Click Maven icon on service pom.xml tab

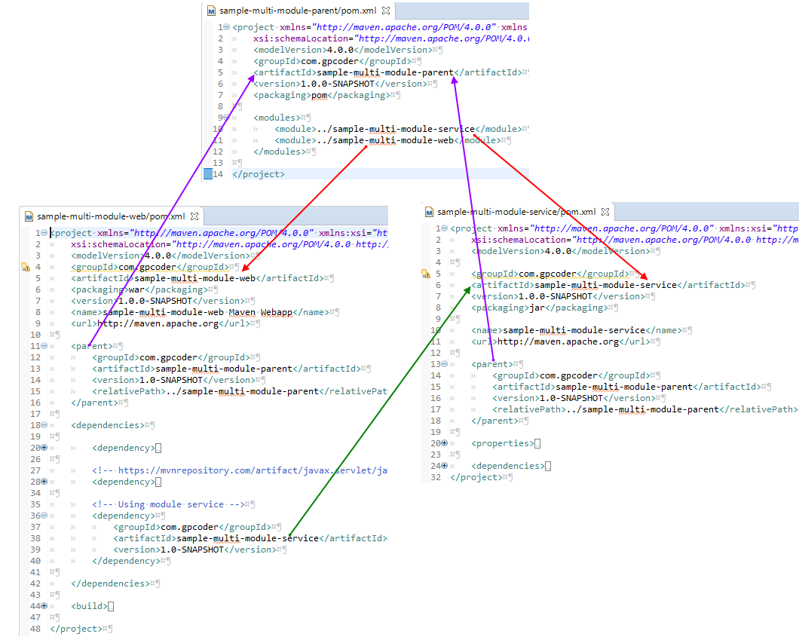point(429,212)
